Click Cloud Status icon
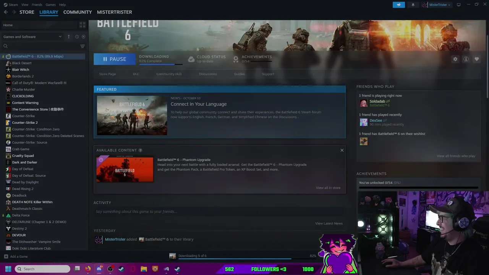This screenshot has width=489, height=275. pyautogui.click(x=191, y=59)
